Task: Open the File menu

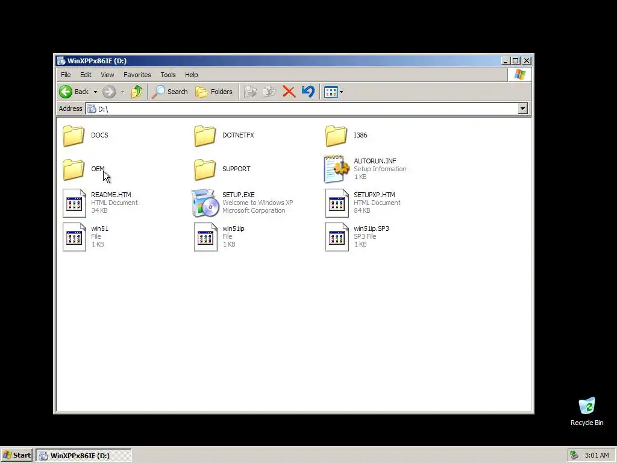Action: coord(66,75)
